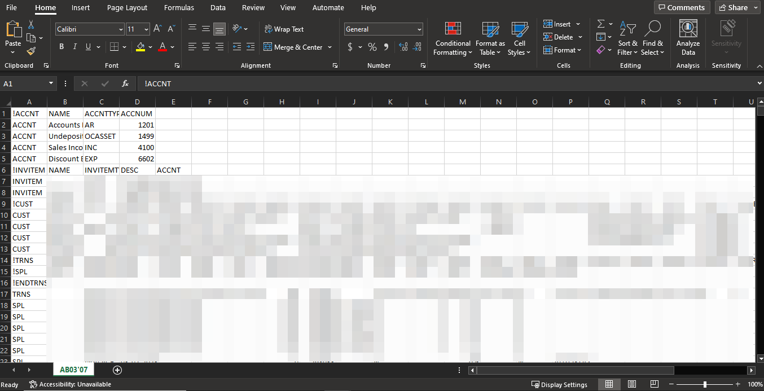The width and height of the screenshot is (764, 391).
Task: Click the Paste clipboard icon
Action: [x=13, y=29]
